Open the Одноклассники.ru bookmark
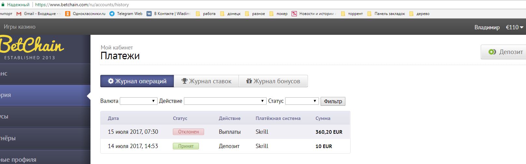Viewport: 526px width, 164px height. (x=86, y=14)
